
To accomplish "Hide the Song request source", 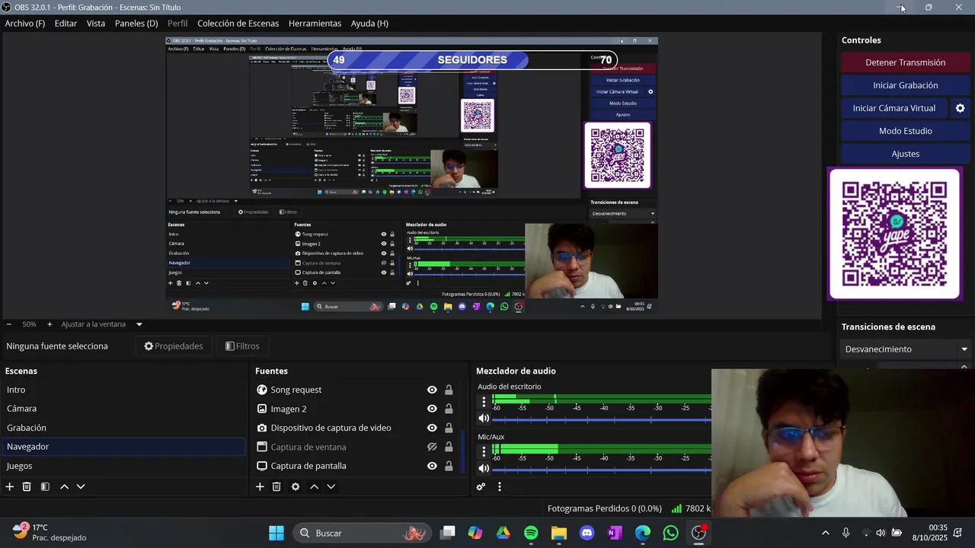I will [432, 390].
